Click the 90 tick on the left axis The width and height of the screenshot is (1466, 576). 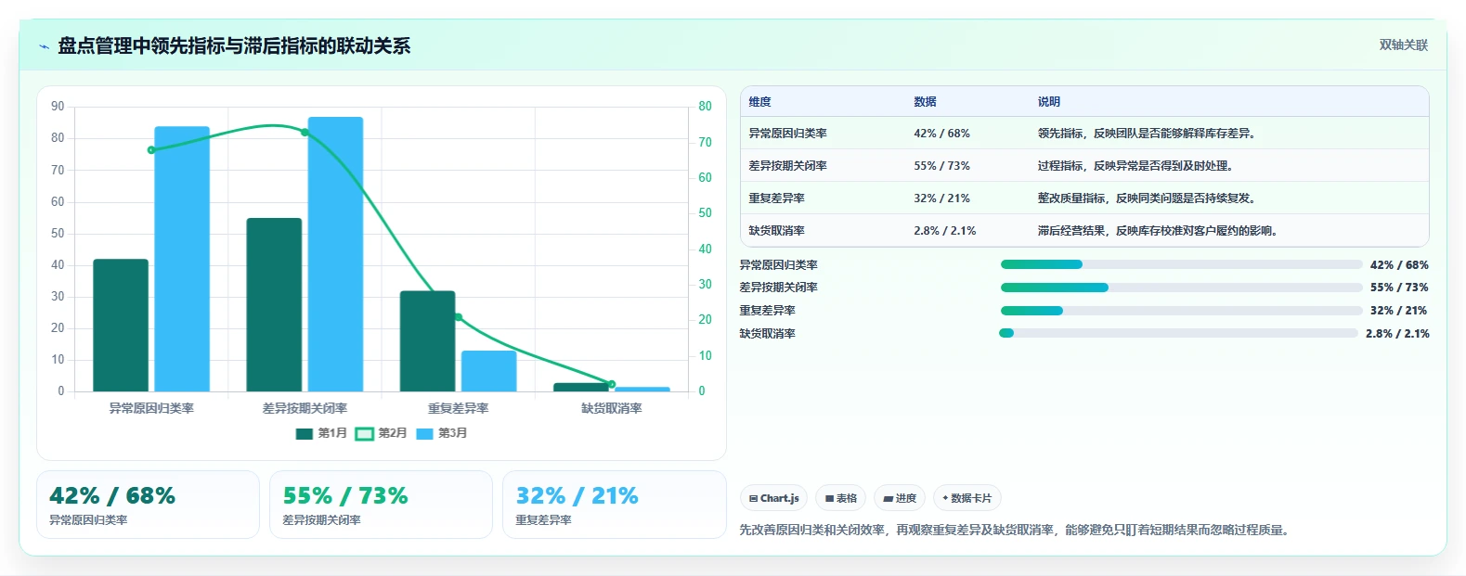[58, 107]
